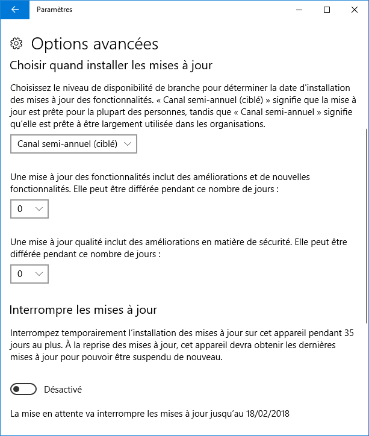The image size is (369, 436).
Task: Open the quality update deferral days dropdown
Action: (29, 274)
